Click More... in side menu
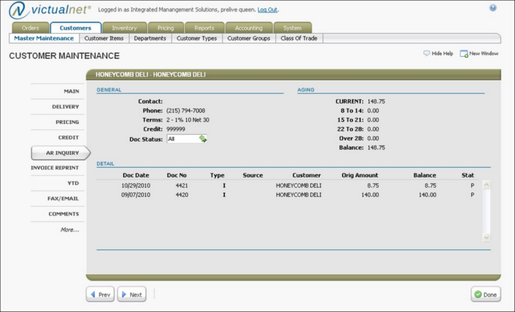The height and width of the screenshot is (312, 515). coord(70,230)
